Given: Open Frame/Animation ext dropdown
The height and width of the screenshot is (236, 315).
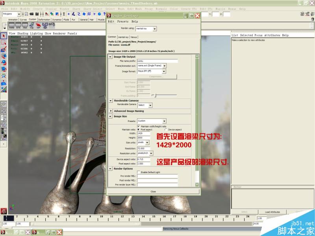Looking at the screenshot, I should click(152, 66).
